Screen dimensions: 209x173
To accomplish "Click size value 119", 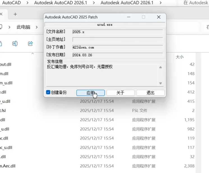I will click(191, 138).
